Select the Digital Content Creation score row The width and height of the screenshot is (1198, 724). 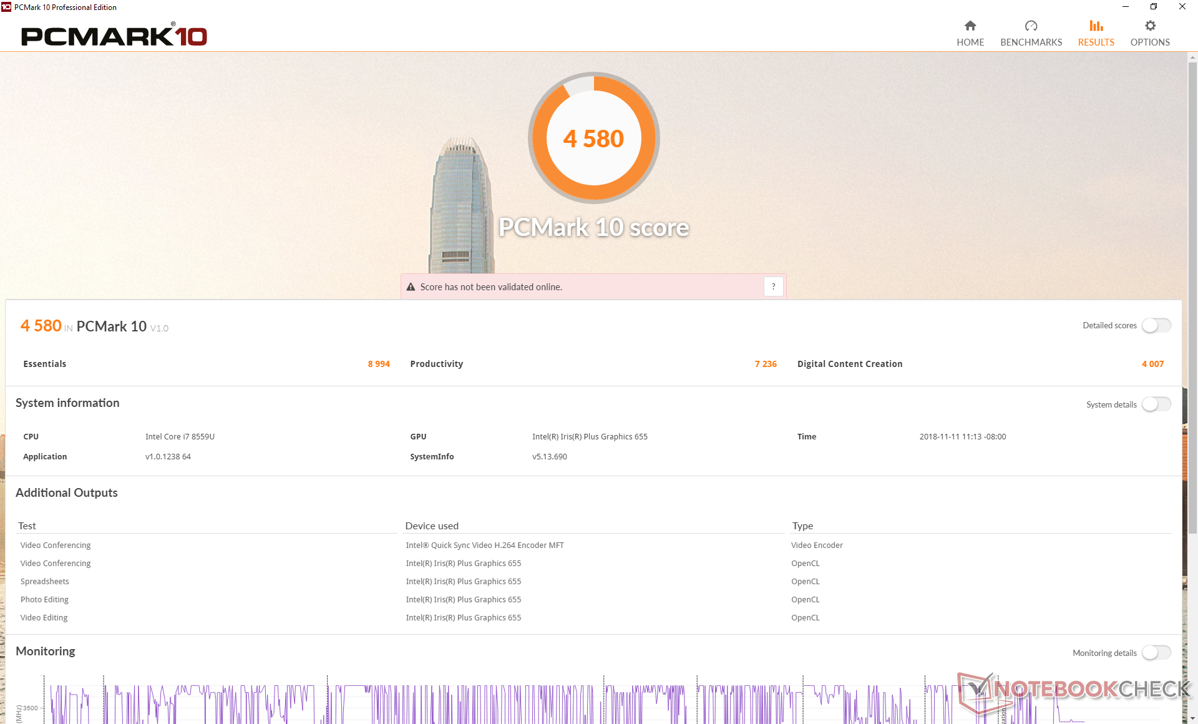980,364
